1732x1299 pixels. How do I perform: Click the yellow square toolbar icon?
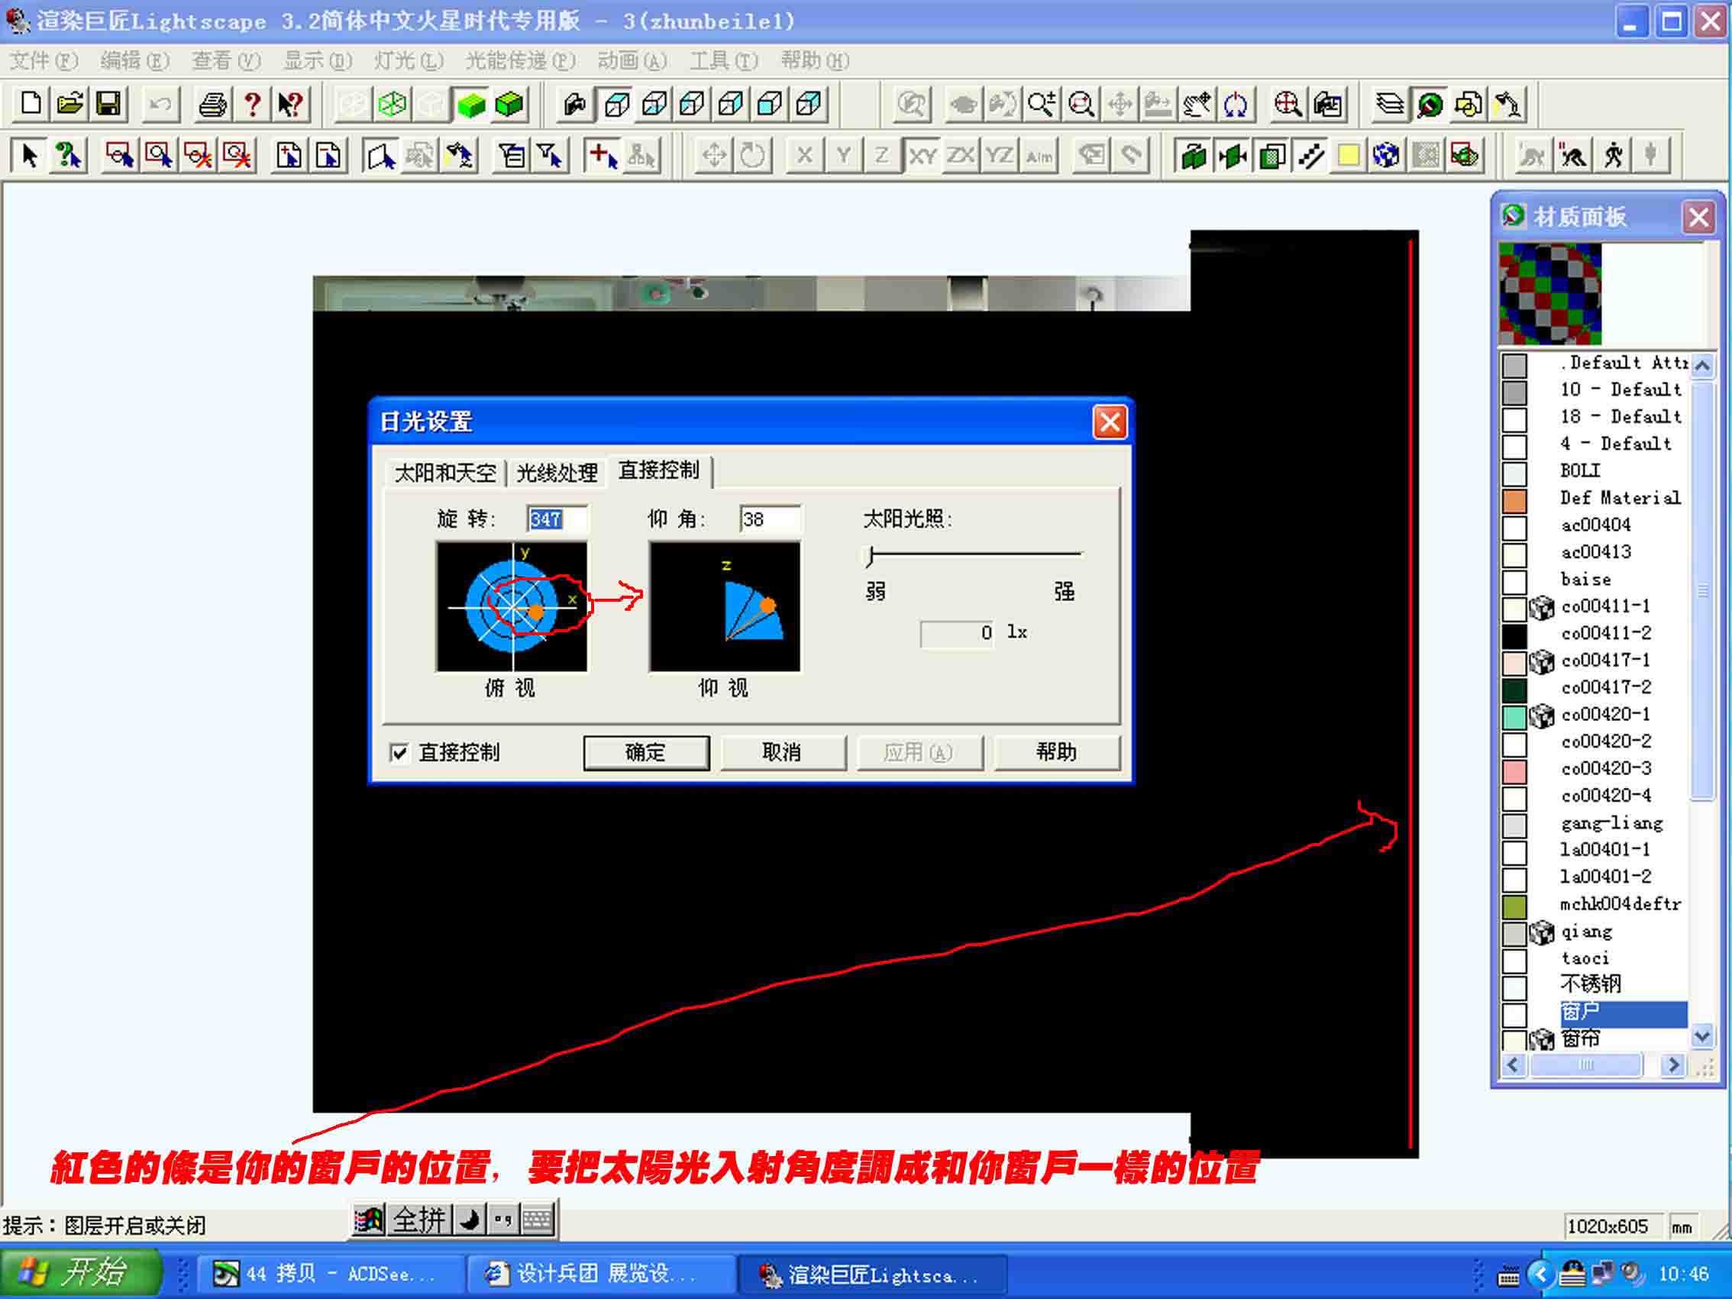1349,156
